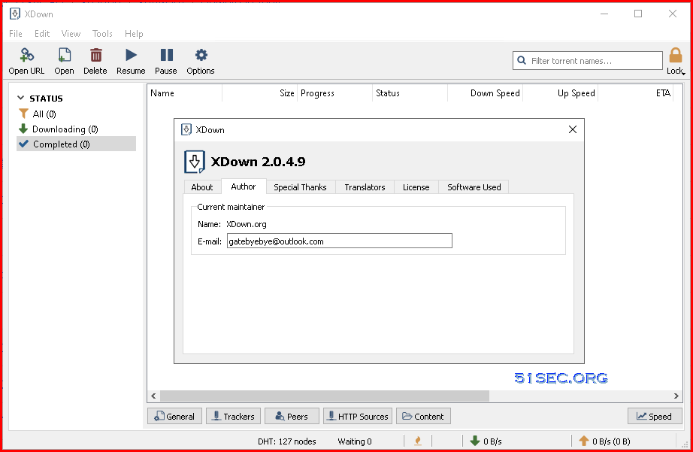Image resolution: width=693 pixels, height=452 pixels.
Task: Select All (0) filter
Action: coord(44,114)
